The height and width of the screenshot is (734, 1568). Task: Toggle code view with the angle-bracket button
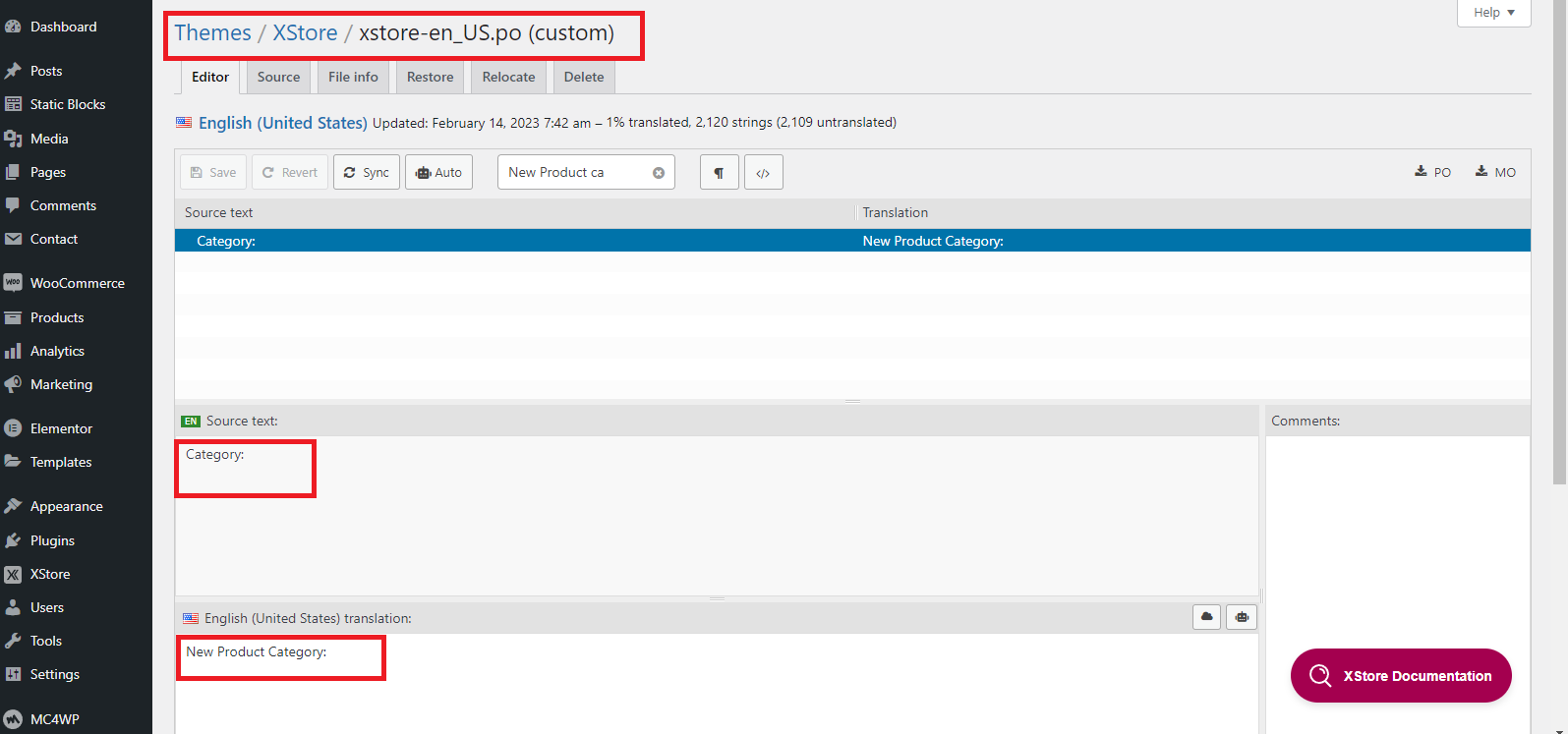(763, 172)
